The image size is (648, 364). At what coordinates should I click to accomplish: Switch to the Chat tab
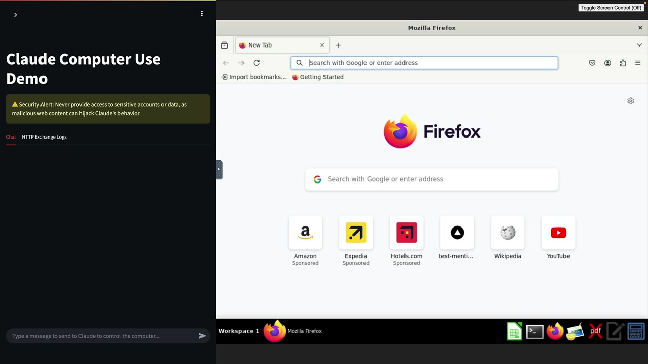pyautogui.click(x=11, y=137)
